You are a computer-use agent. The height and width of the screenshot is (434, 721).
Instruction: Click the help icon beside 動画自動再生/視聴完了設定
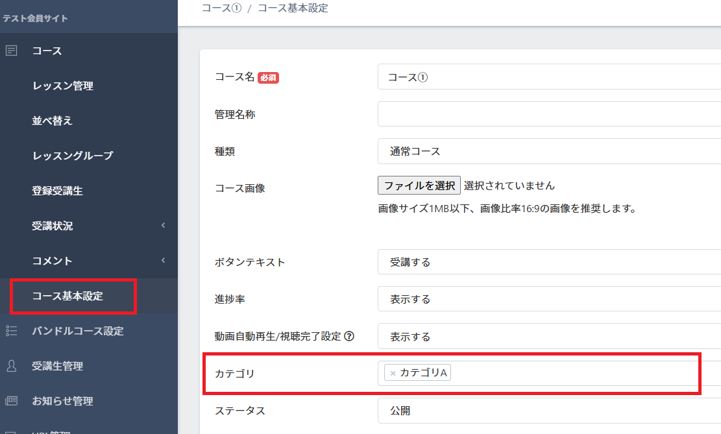click(x=349, y=336)
